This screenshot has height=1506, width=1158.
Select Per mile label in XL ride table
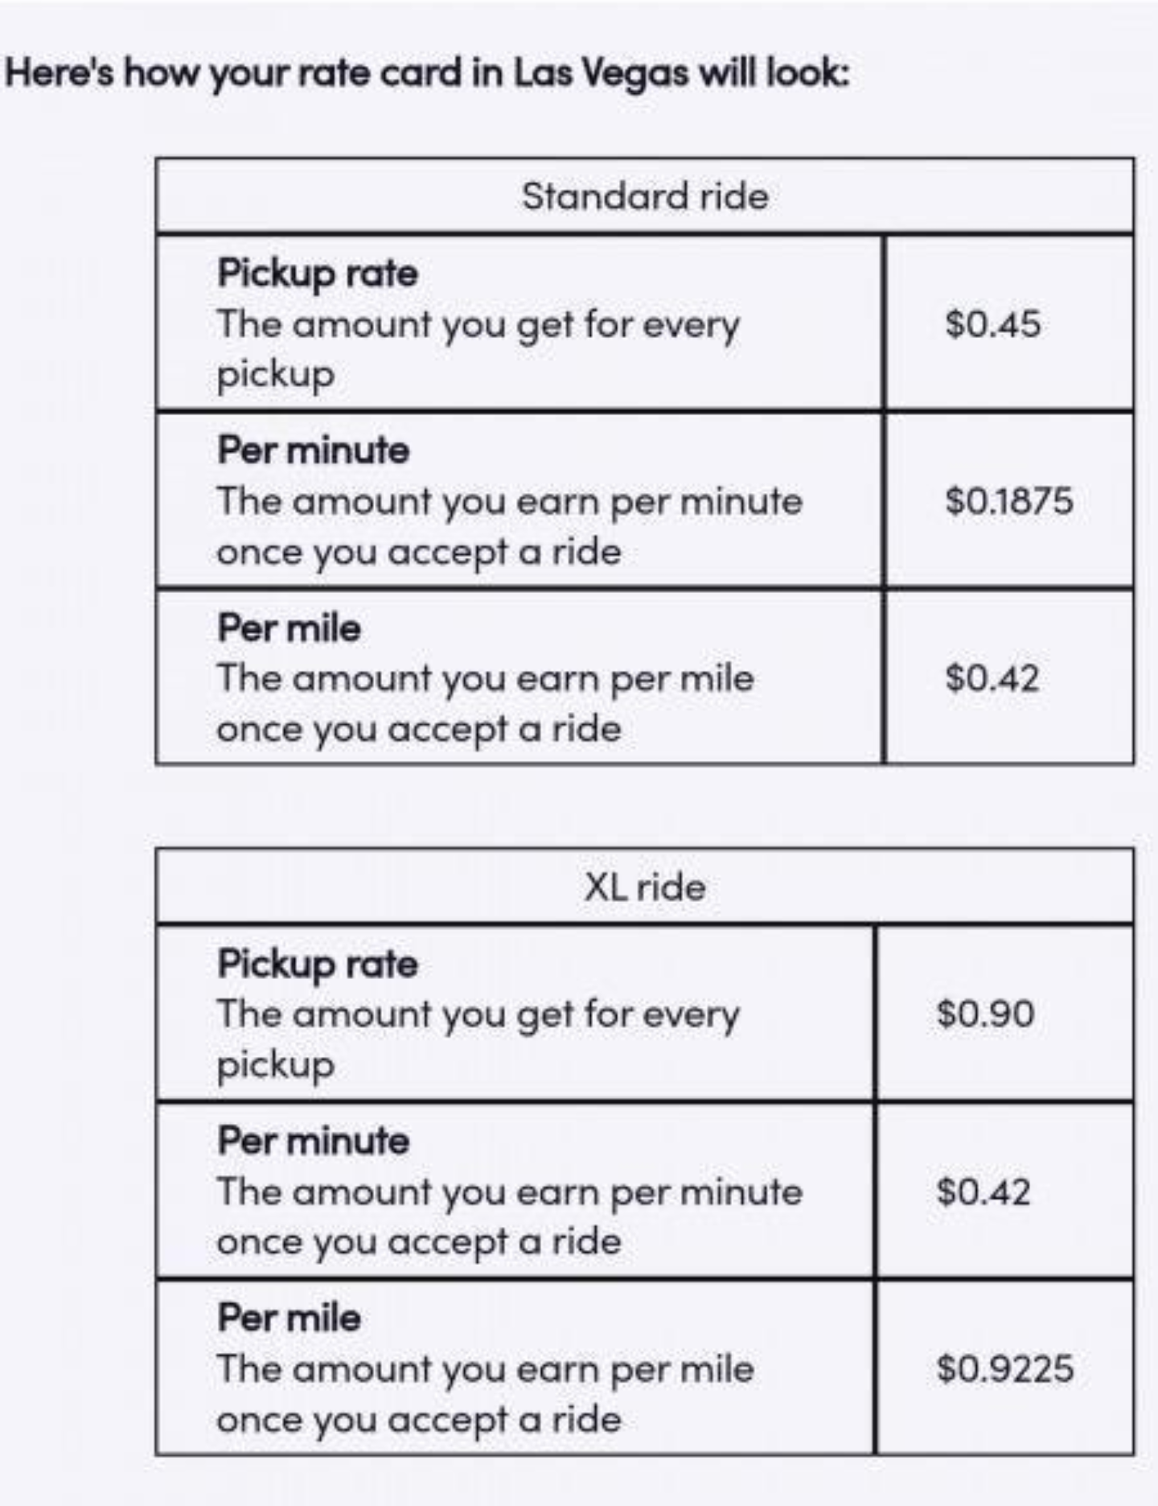coord(289,1318)
